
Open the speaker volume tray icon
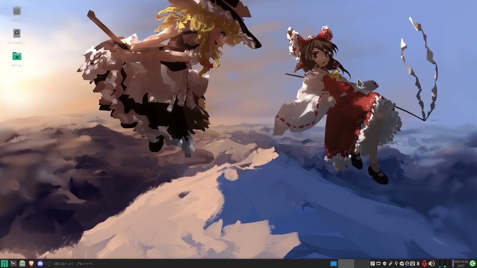pyautogui.click(x=432, y=264)
